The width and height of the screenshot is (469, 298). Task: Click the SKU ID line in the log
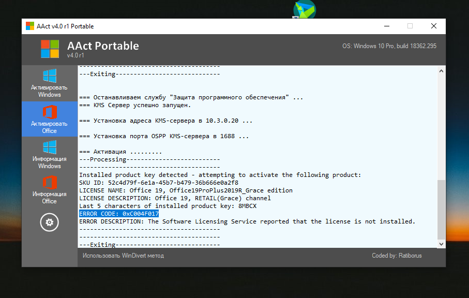click(159, 183)
